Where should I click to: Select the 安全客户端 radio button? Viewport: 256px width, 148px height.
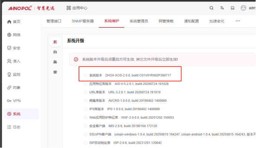tap(85, 126)
